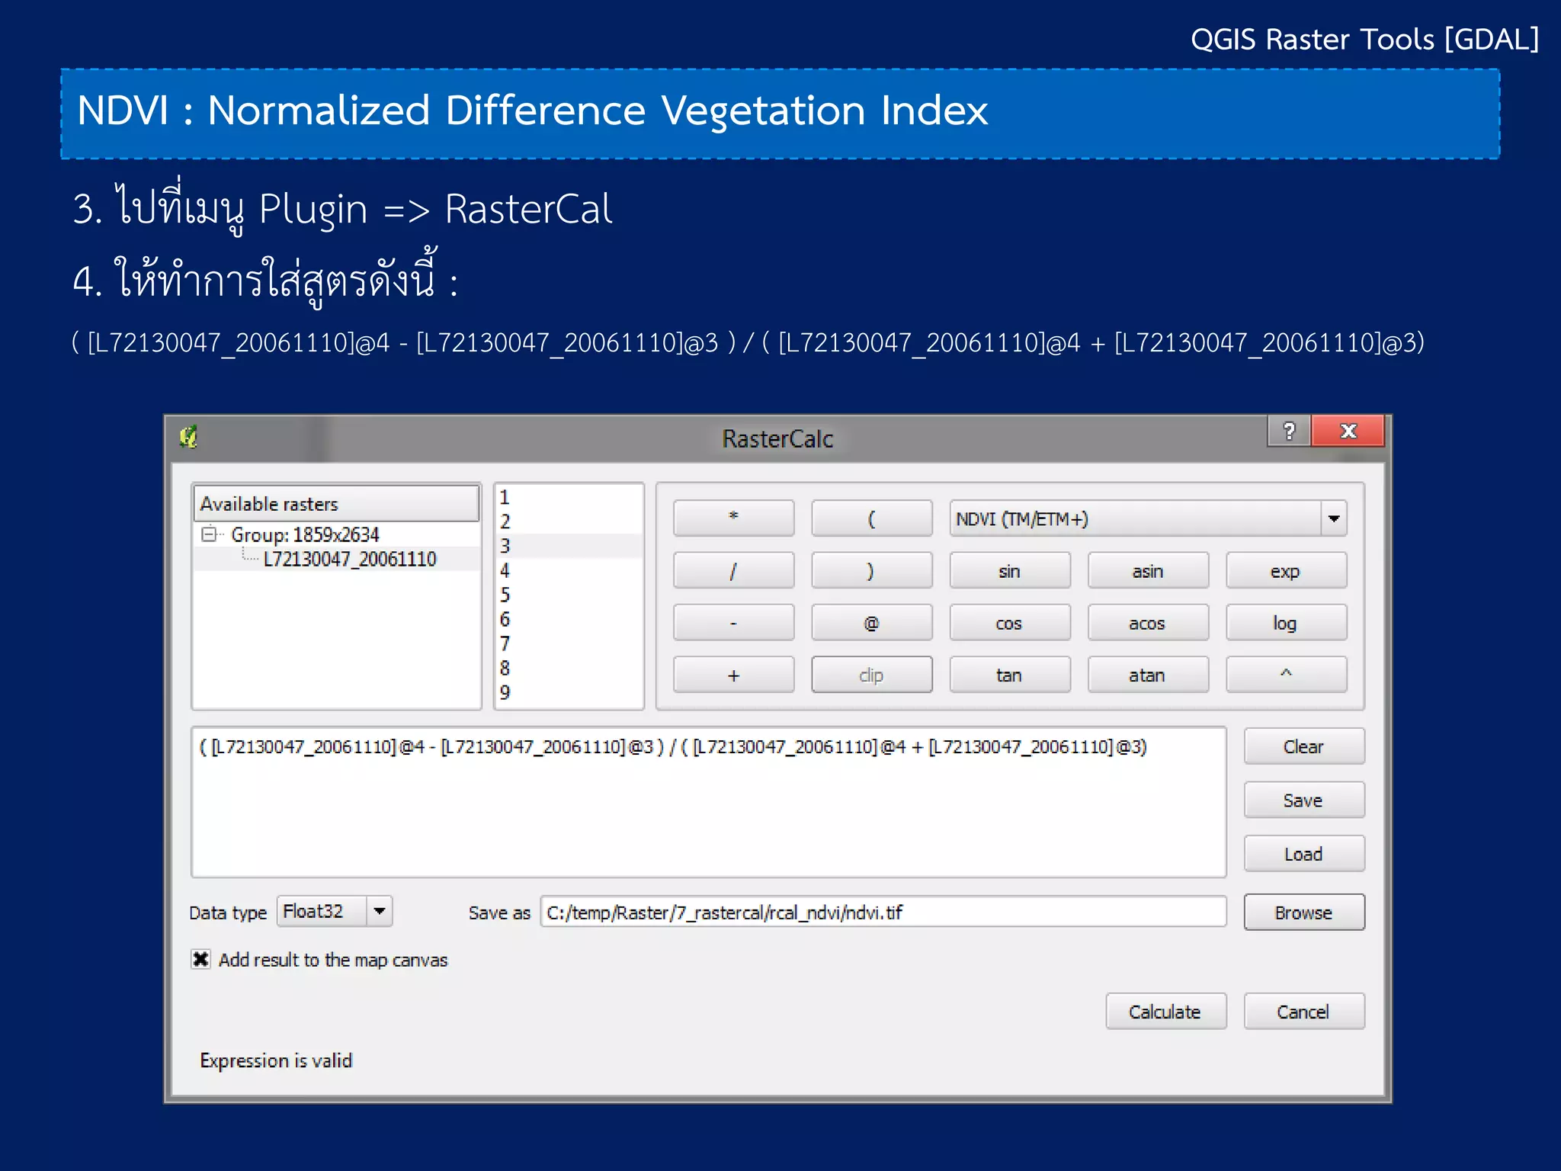Click the Clear expression button
1561x1171 pixels.
coord(1303,746)
